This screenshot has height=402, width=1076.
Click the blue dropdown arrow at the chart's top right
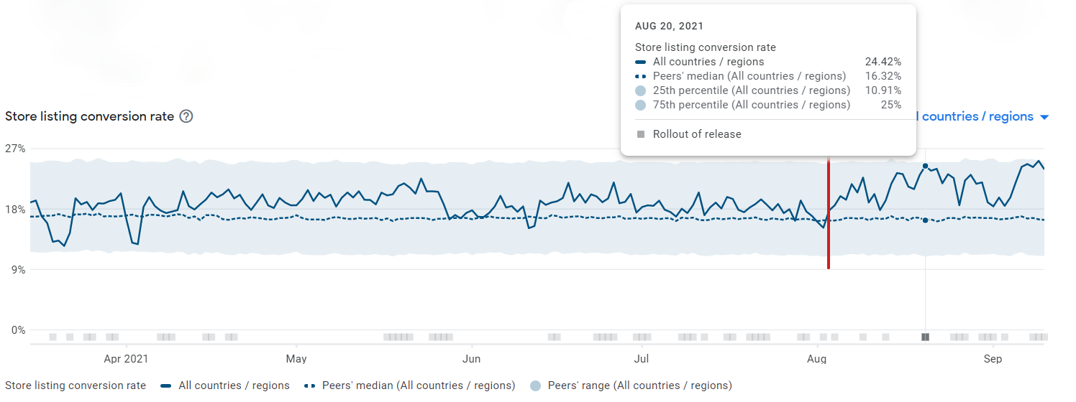[1044, 118]
